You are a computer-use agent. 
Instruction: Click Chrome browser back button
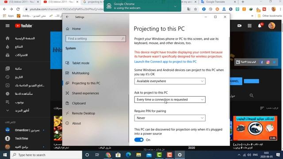(x=4, y=9)
